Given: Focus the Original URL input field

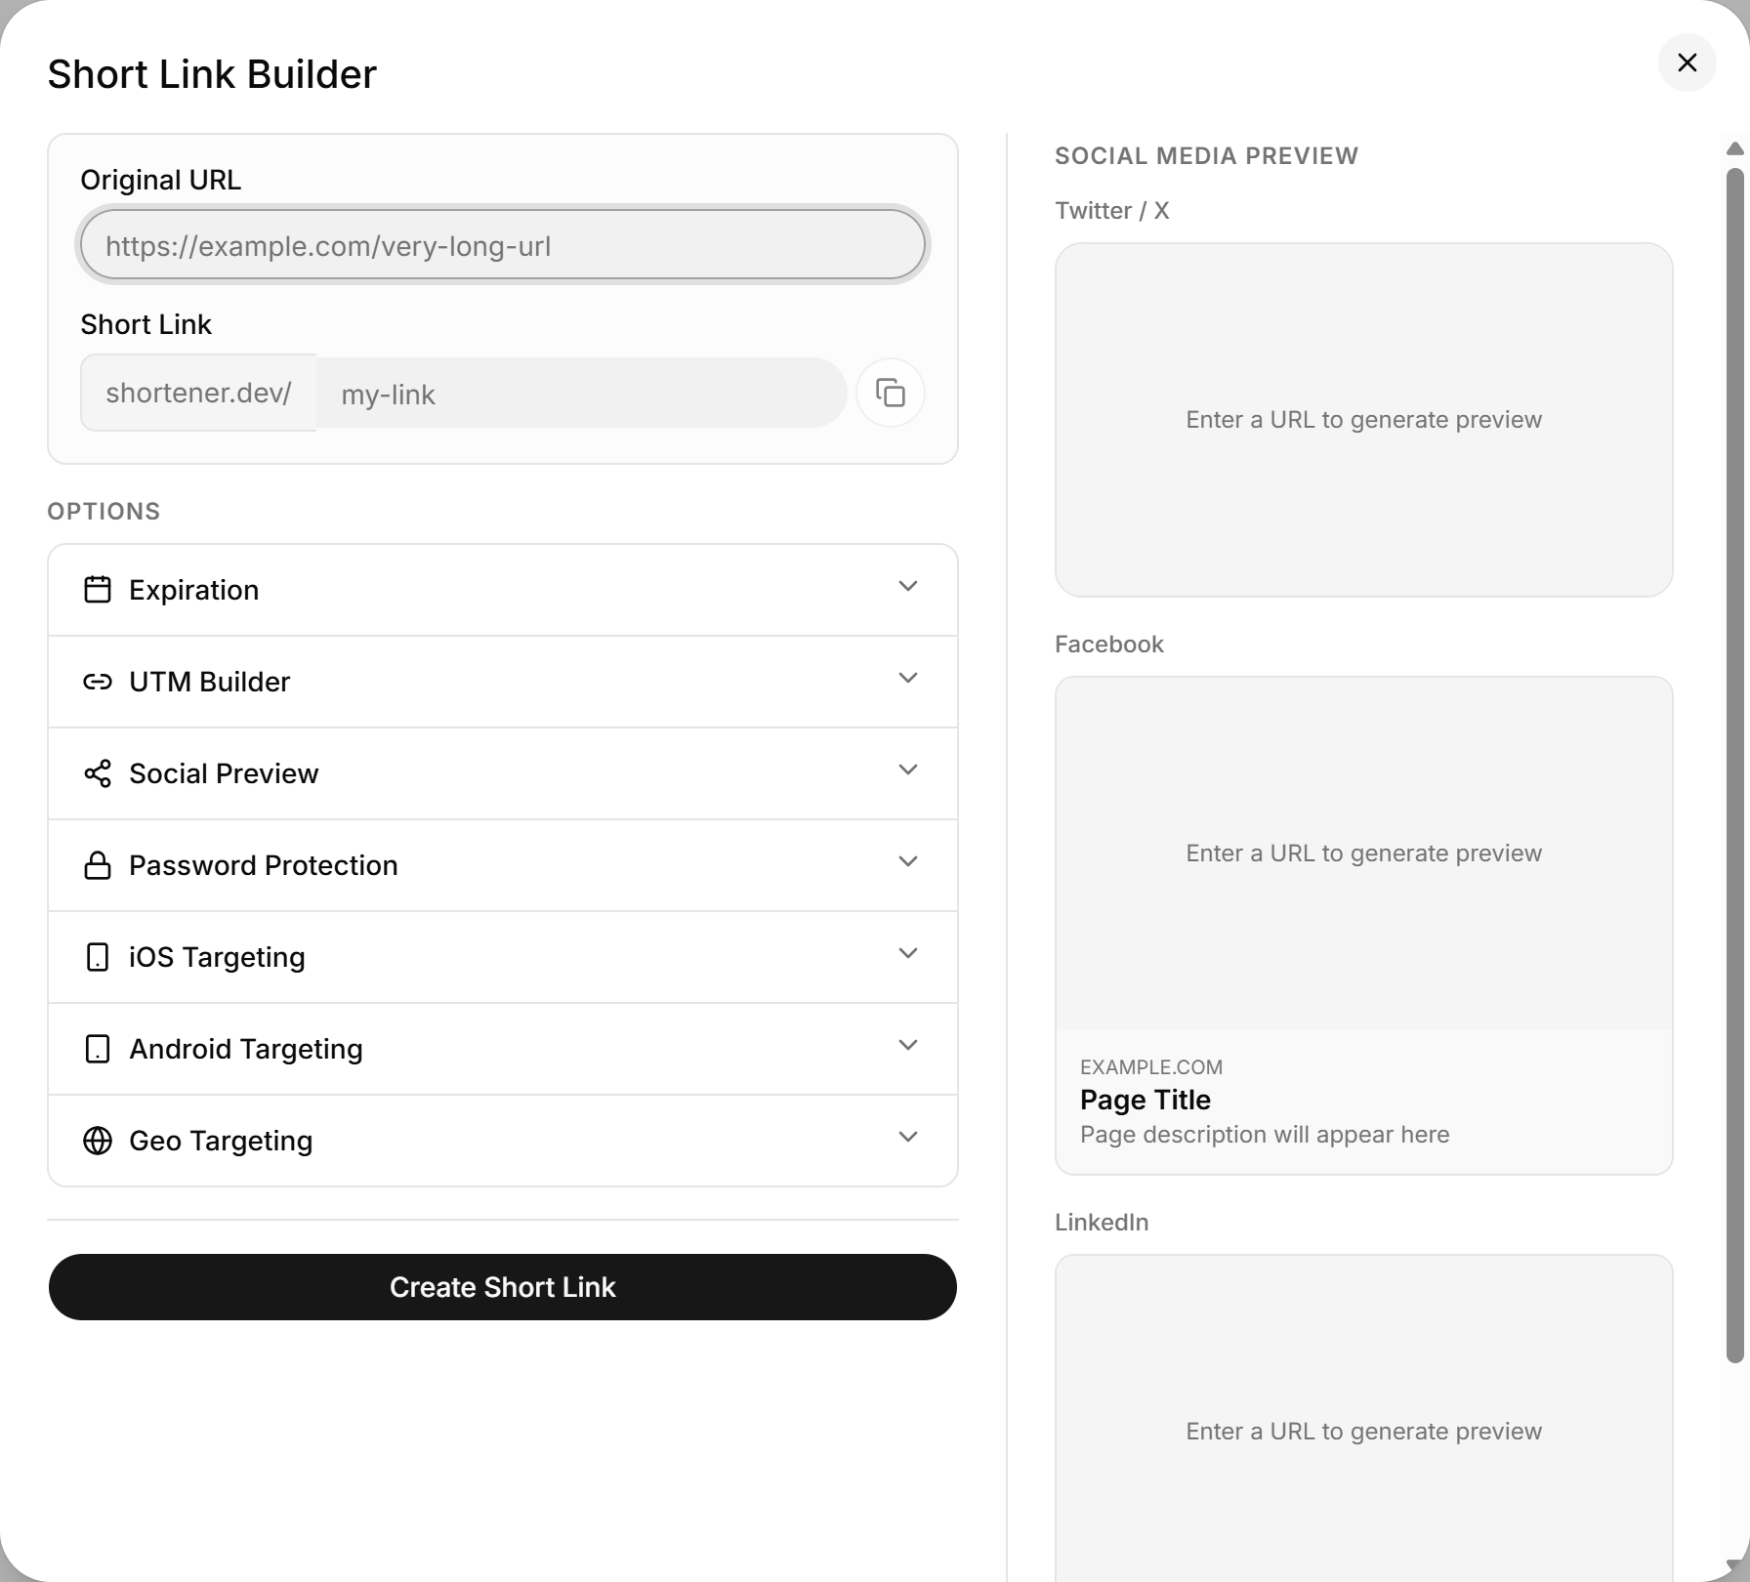Looking at the screenshot, I should click(x=503, y=245).
